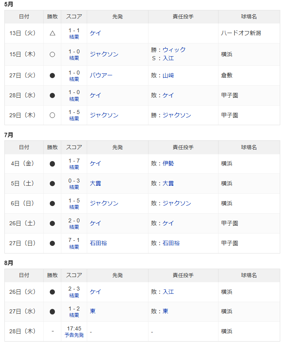Click losing pitcher 山﨑 on May 27
Screen dimensions: 281x342
(x=168, y=75)
